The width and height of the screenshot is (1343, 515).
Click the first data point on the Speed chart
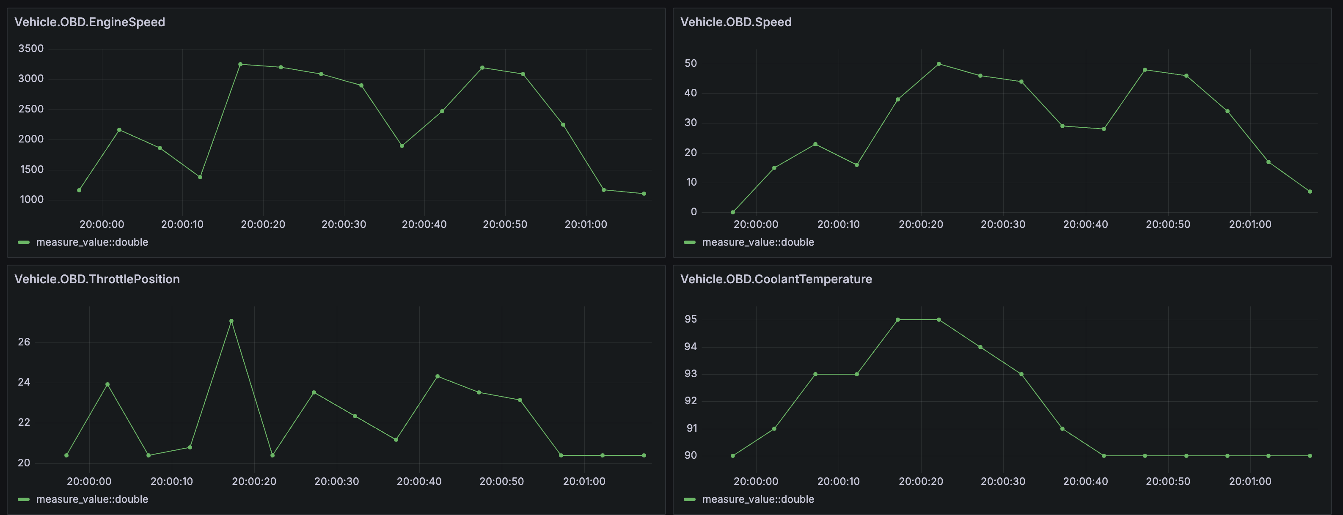(x=732, y=212)
